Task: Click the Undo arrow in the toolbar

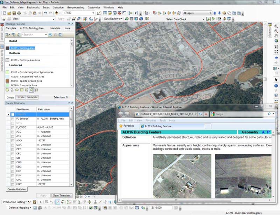Action: point(46,13)
